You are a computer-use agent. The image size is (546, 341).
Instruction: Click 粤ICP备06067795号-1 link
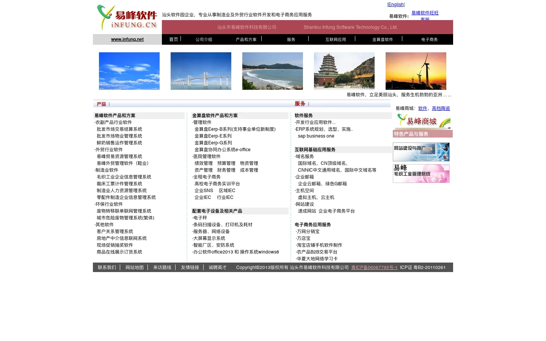374,267
